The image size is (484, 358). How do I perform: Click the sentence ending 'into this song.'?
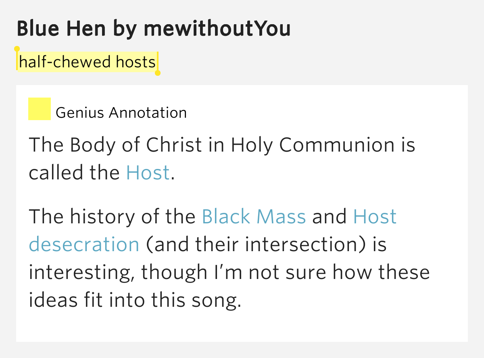click(x=229, y=258)
